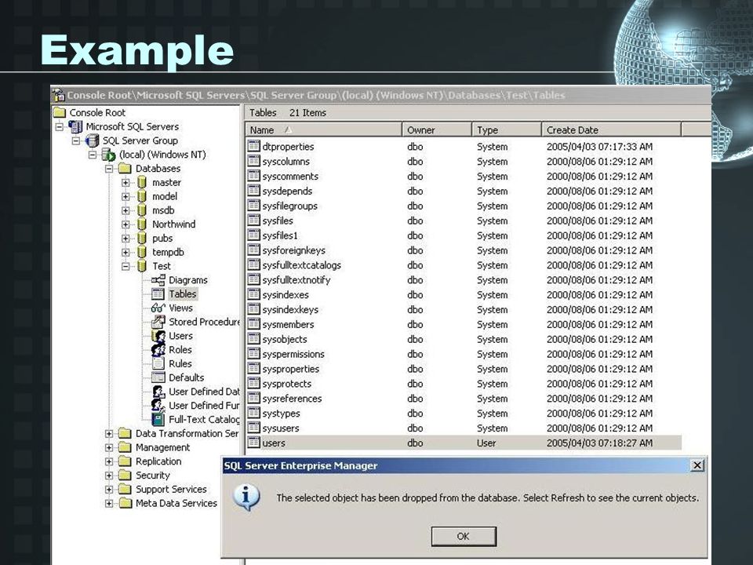The width and height of the screenshot is (753, 565).
Task: Click the sysusers table icon
Action: click(254, 428)
